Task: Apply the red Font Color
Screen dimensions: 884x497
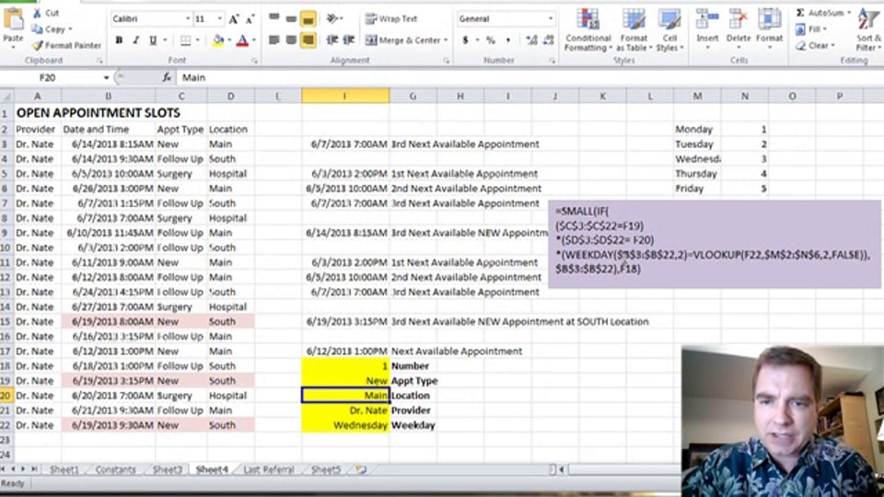Action: coord(242,40)
